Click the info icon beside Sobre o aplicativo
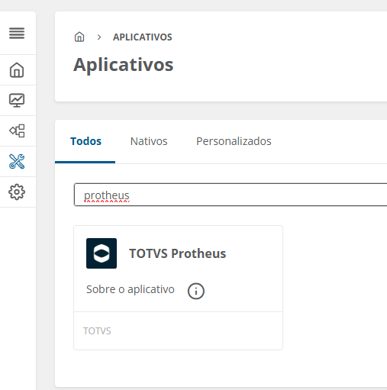 coord(196,291)
